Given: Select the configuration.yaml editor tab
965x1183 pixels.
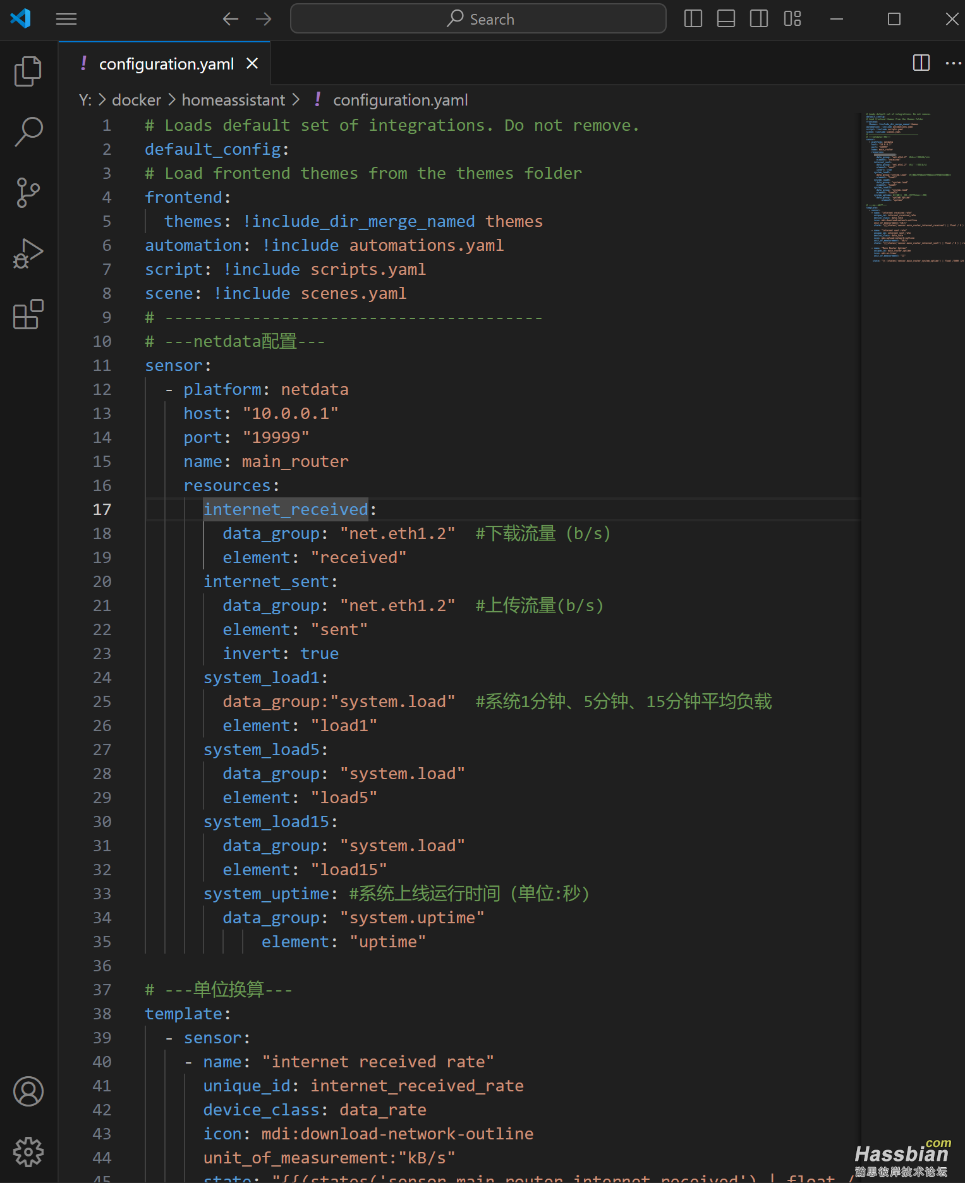Looking at the screenshot, I should pos(166,64).
